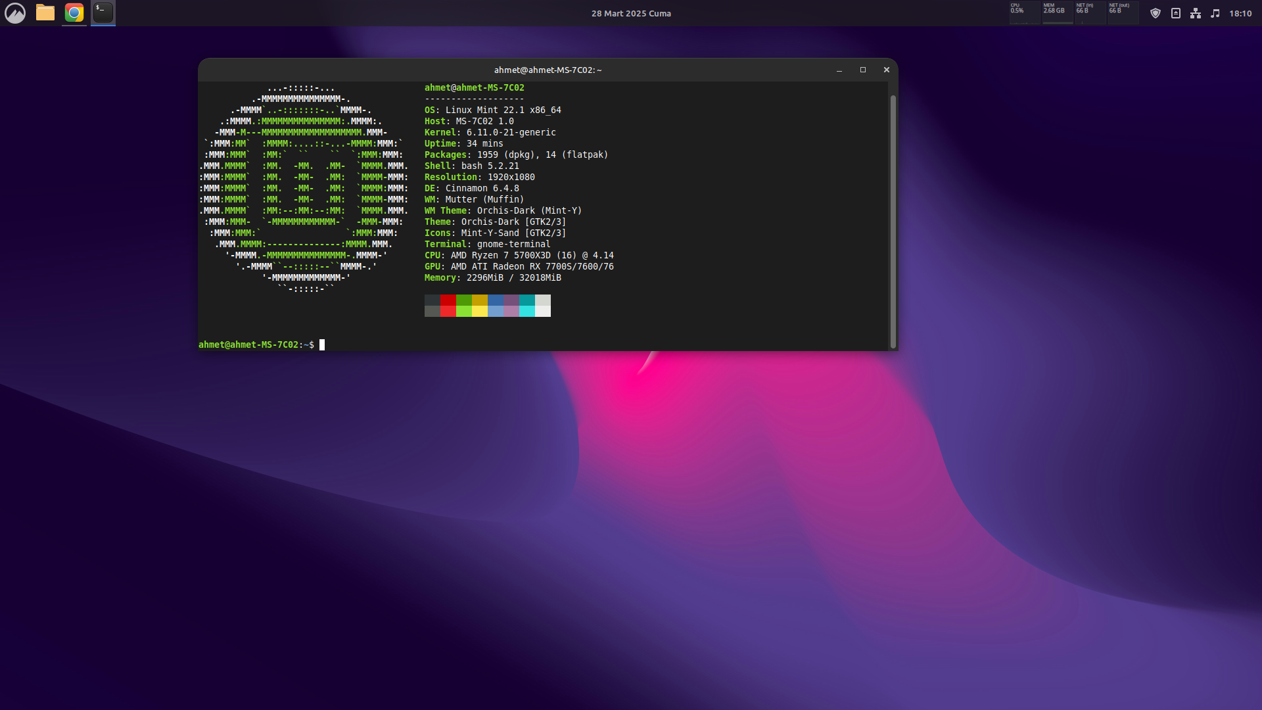Click the darker red color swatch

click(x=448, y=300)
